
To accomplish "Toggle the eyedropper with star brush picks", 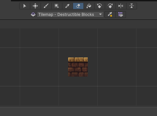I will click(x=110, y=15).
